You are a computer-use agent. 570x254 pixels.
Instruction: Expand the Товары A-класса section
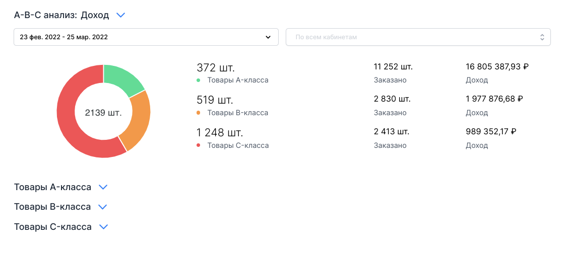(103, 187)
